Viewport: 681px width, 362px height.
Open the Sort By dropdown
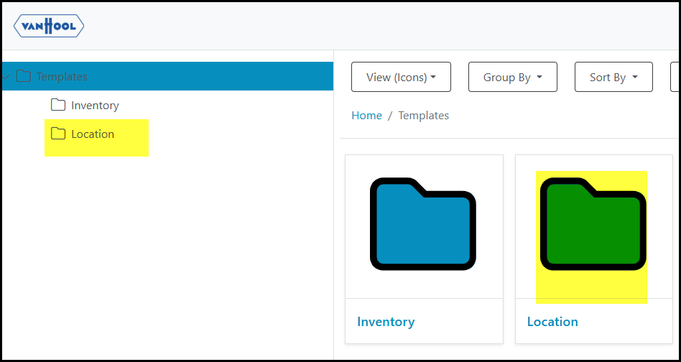coord(613,77)
